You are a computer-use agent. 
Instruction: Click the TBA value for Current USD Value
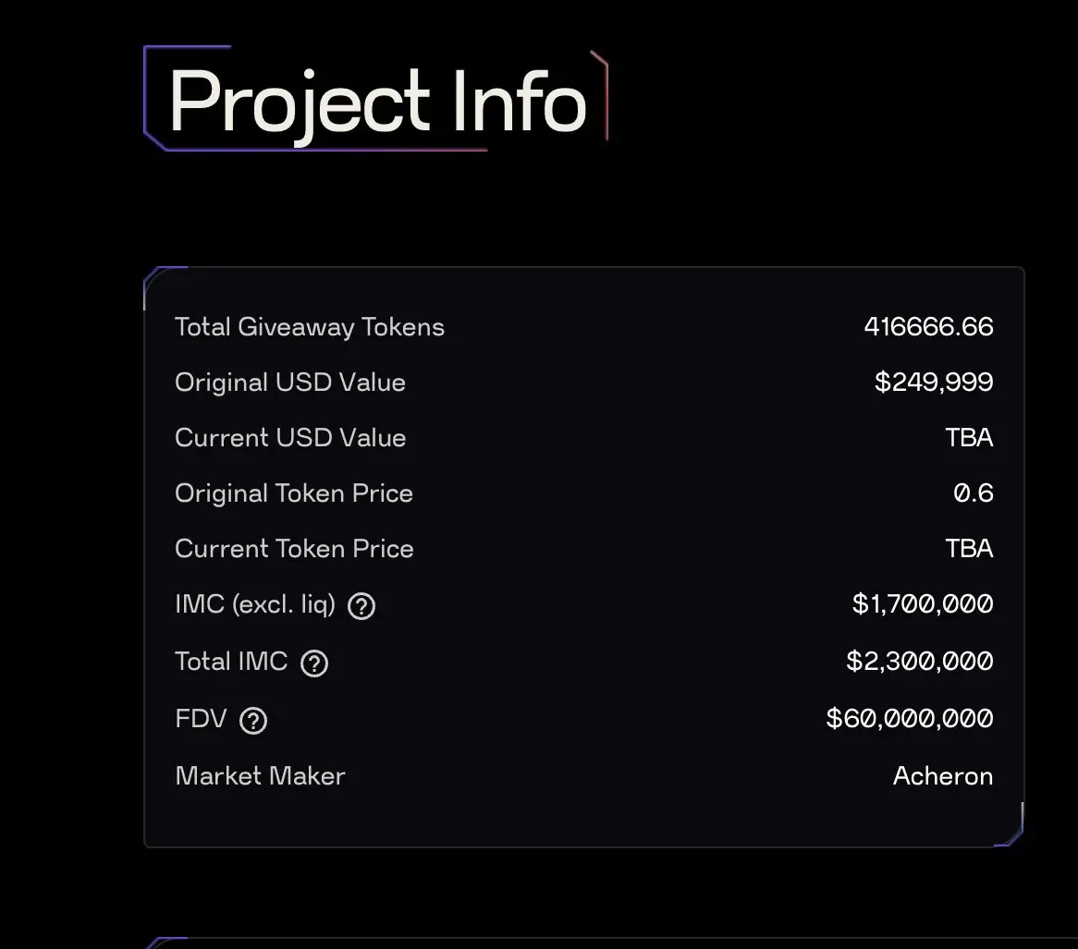(969, 438)
